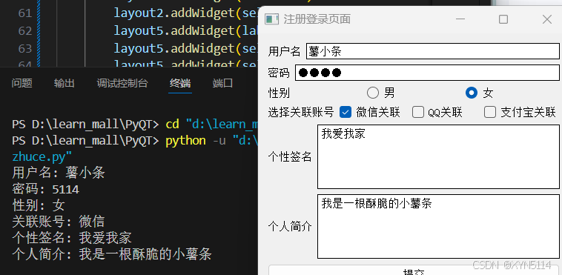
Task: Focus the 密码 password field
Action: click(427, 73)
